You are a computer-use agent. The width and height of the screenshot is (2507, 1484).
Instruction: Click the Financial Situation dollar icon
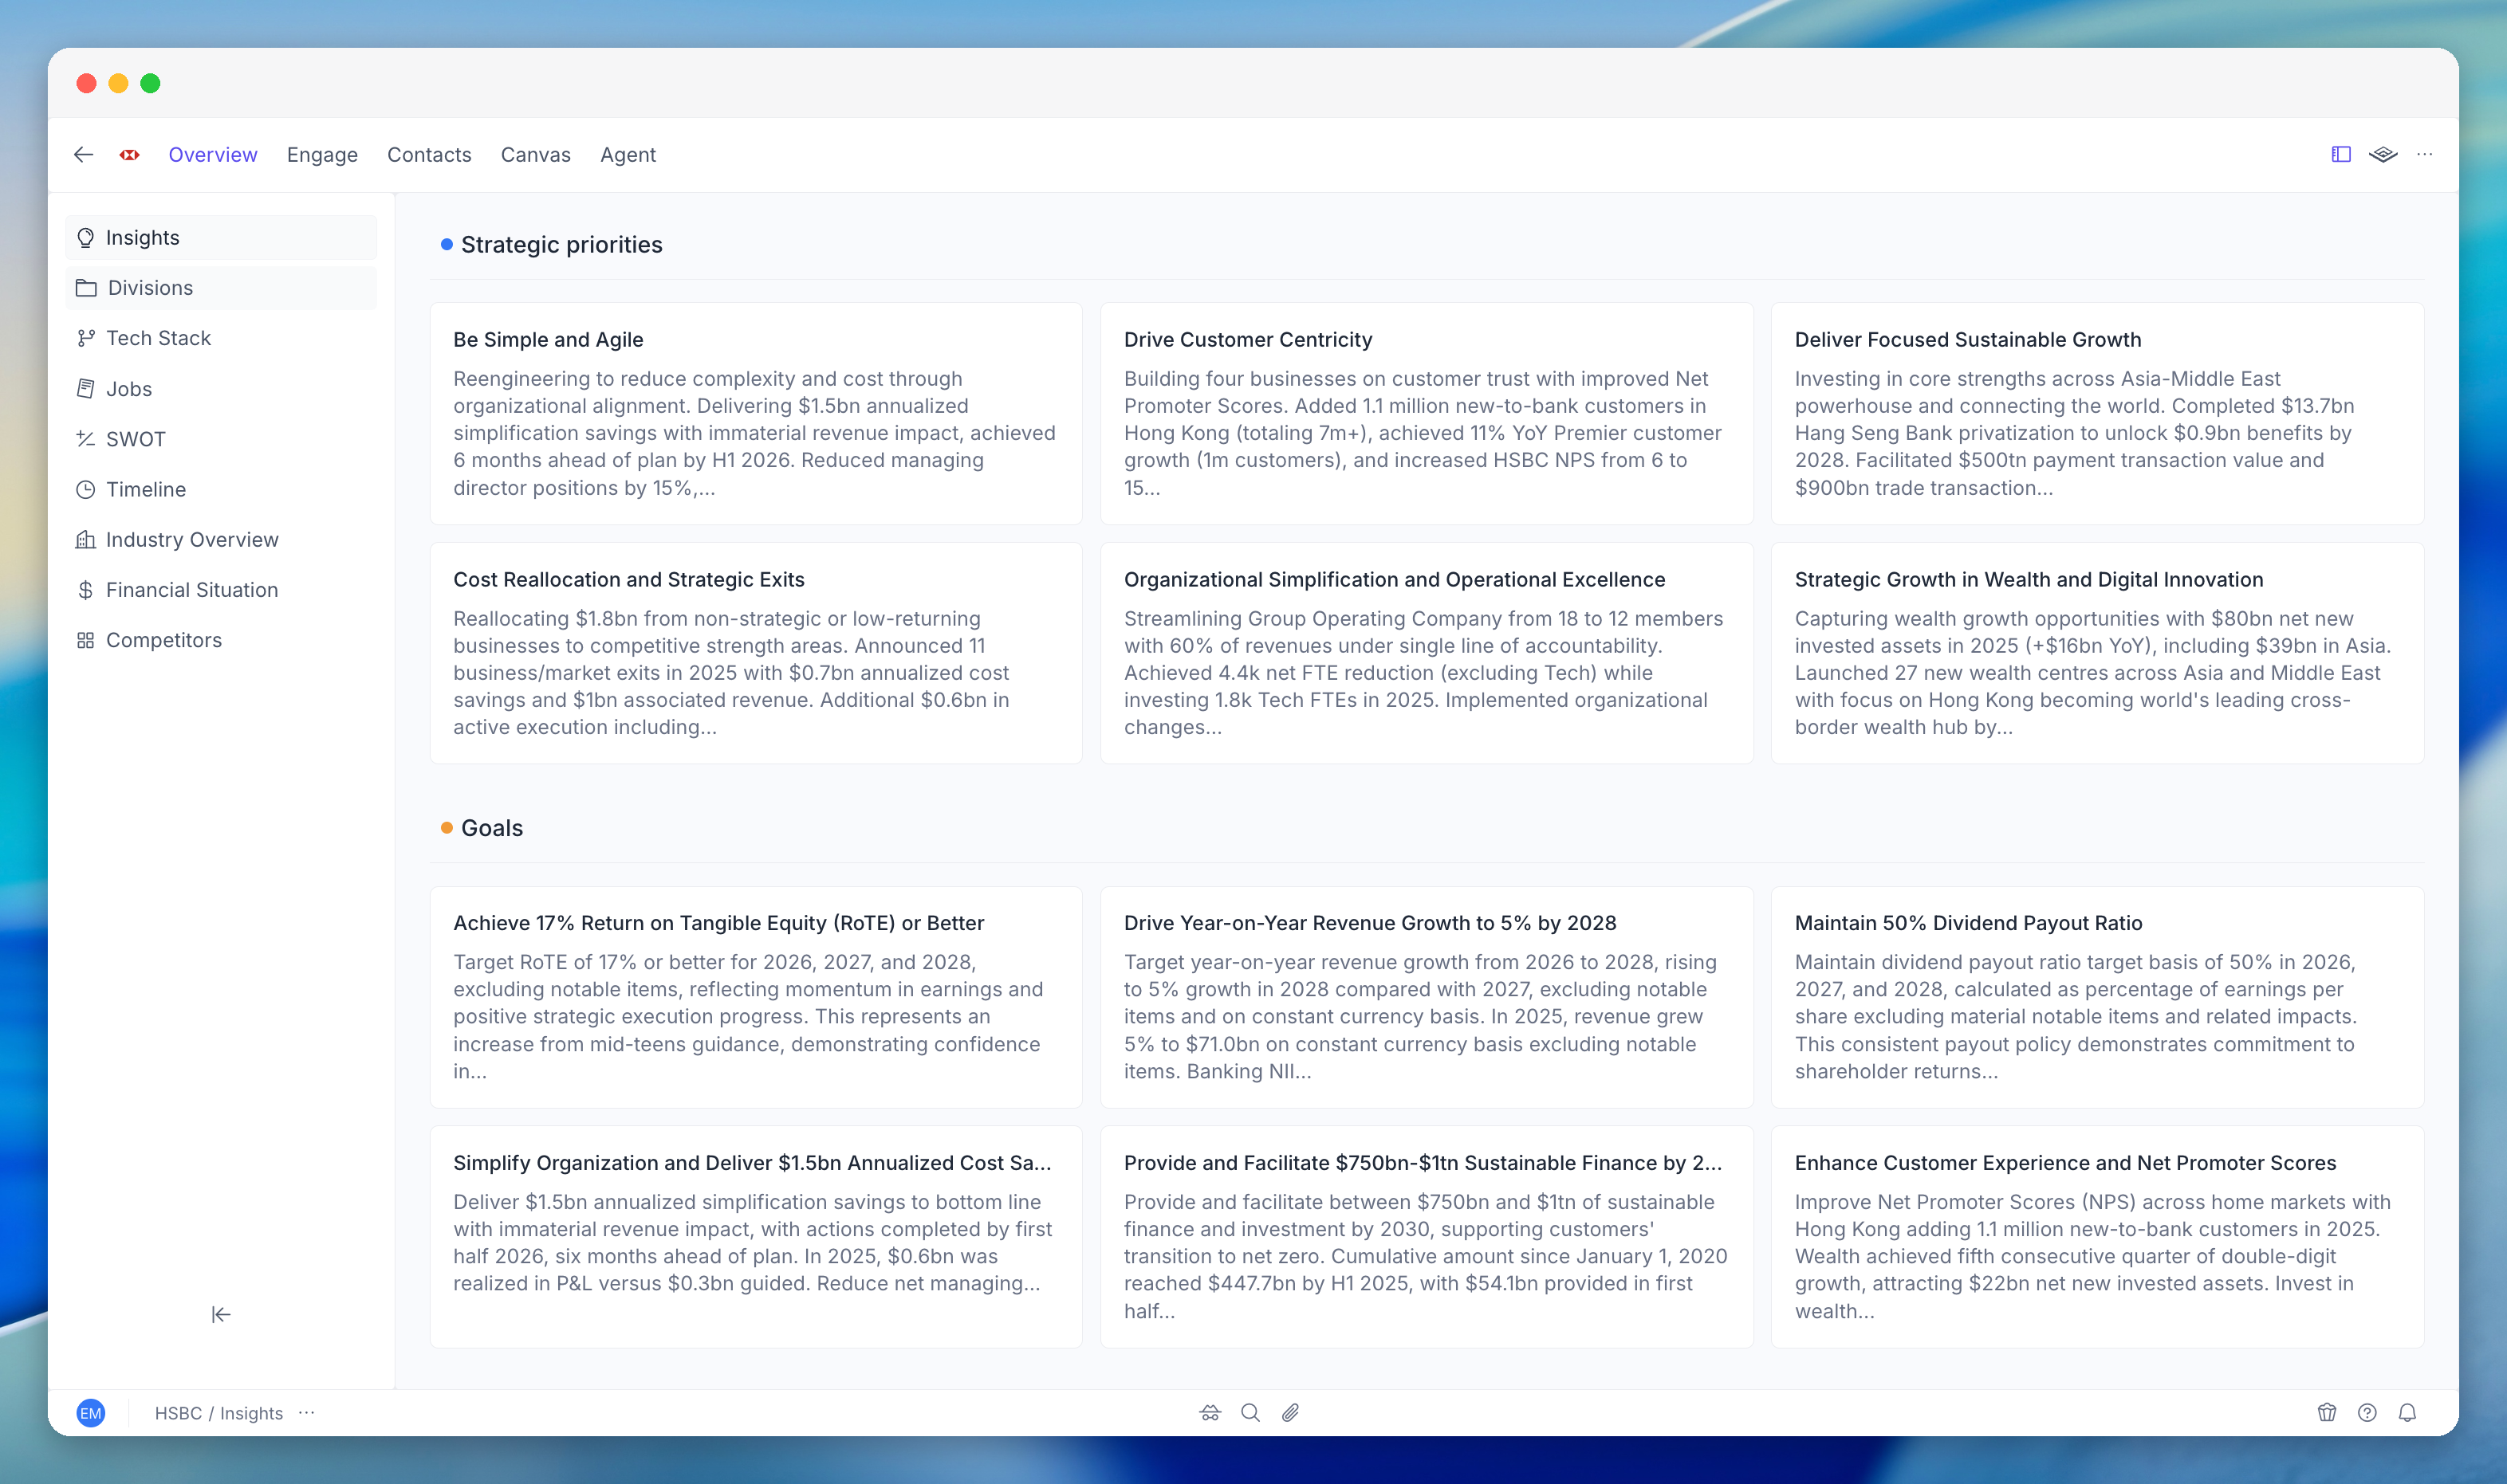point(86,589)
